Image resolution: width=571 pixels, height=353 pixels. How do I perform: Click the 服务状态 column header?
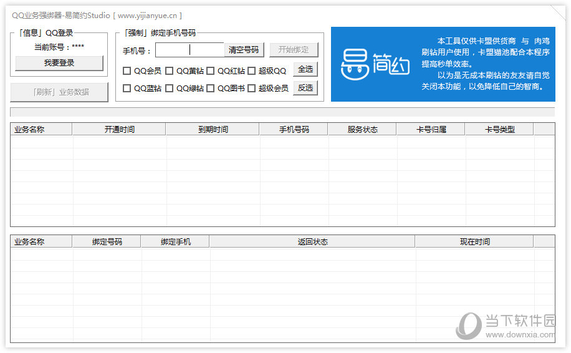click(362, 129)
